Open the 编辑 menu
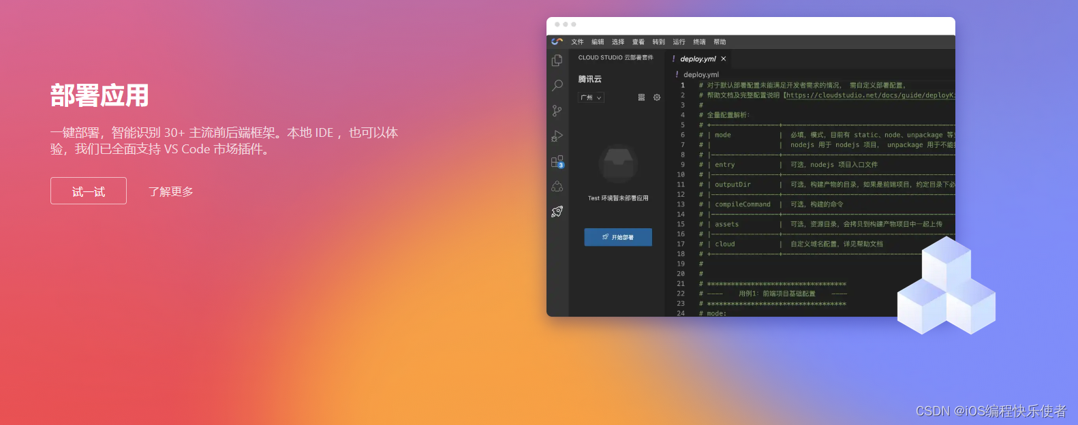This screenshot has height=425, width=1078. pyautogui.click(x=598, y=42)
